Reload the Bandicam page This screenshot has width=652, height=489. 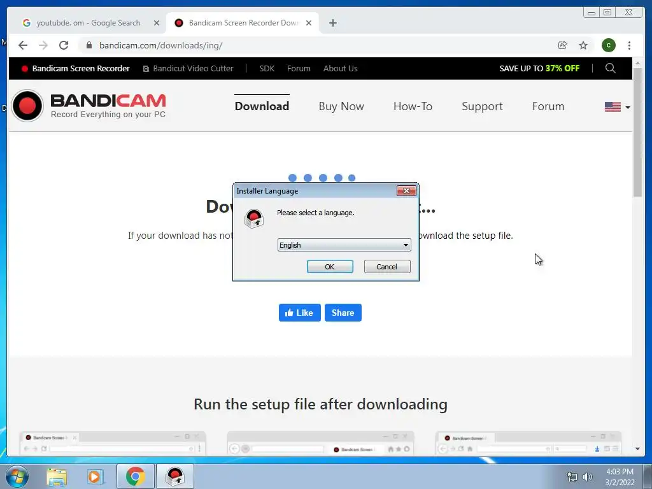point(64,45)
